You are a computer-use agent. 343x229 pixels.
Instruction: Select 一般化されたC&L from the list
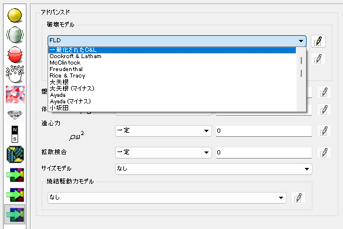[172, 50]
